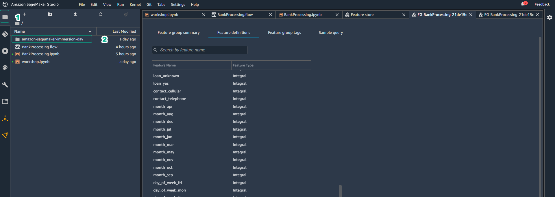Click the month_dec feature name
Screen dimensions: 555x197
click(163, 122)
